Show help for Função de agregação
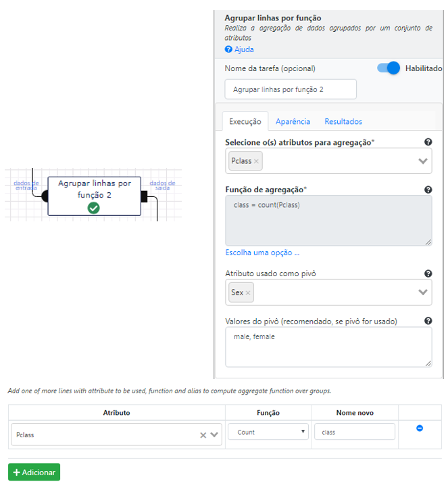 click(x=428, y=190)
